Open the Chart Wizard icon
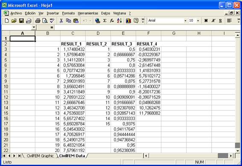242x166 pixels. [x=128, y=20]
